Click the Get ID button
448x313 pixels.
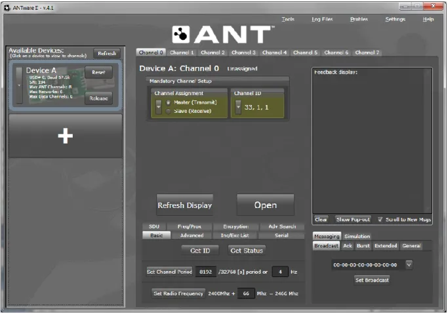[200, 251]
